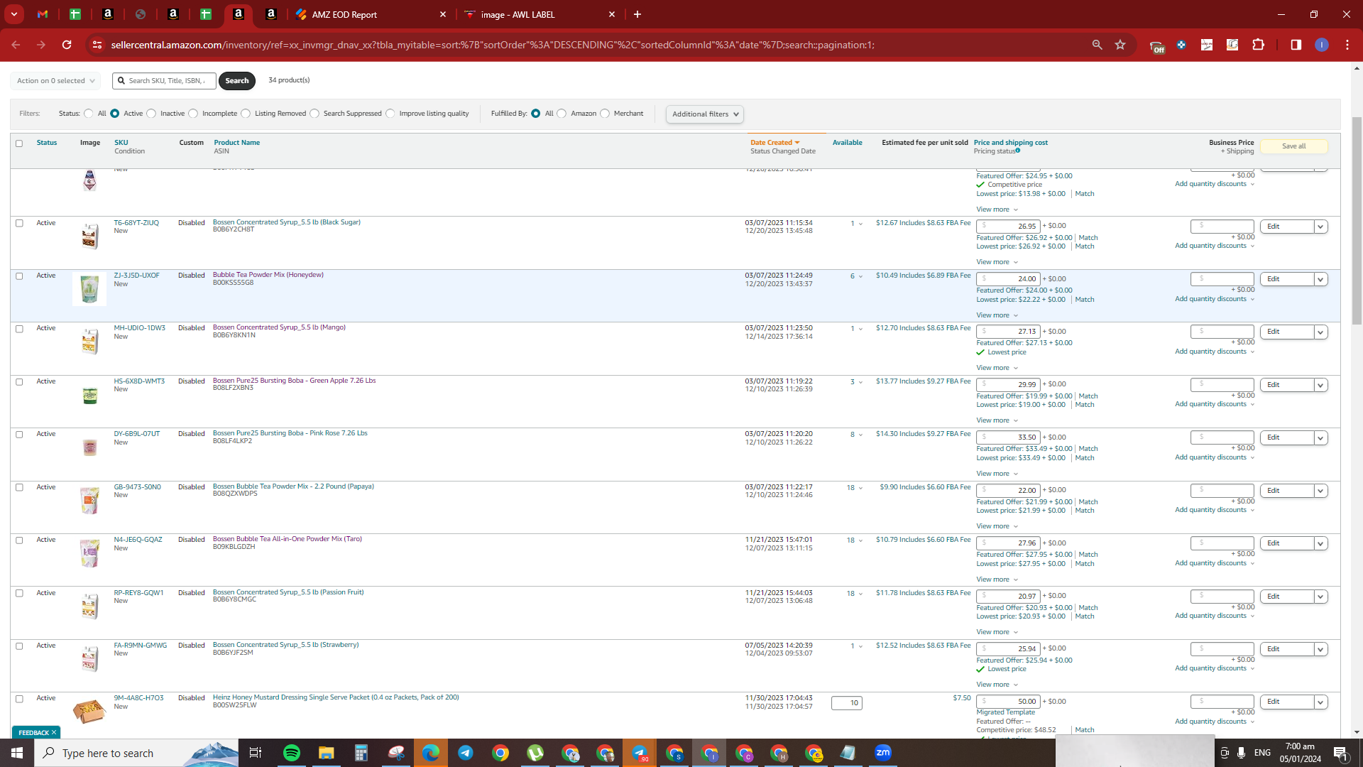Open the browser zoom magnifier icon
This screenshot has width=1363, height=767.
tap(1097, 45)
